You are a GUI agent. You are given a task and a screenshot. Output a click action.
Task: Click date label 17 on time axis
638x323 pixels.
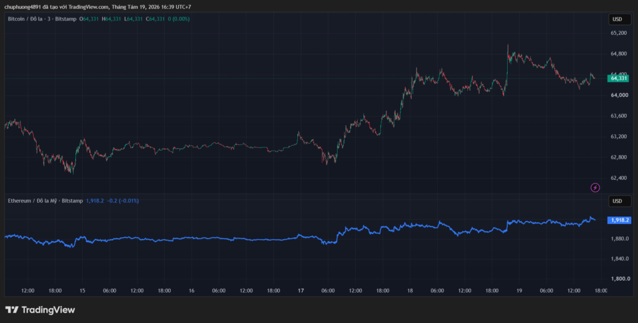coord(301,291)
